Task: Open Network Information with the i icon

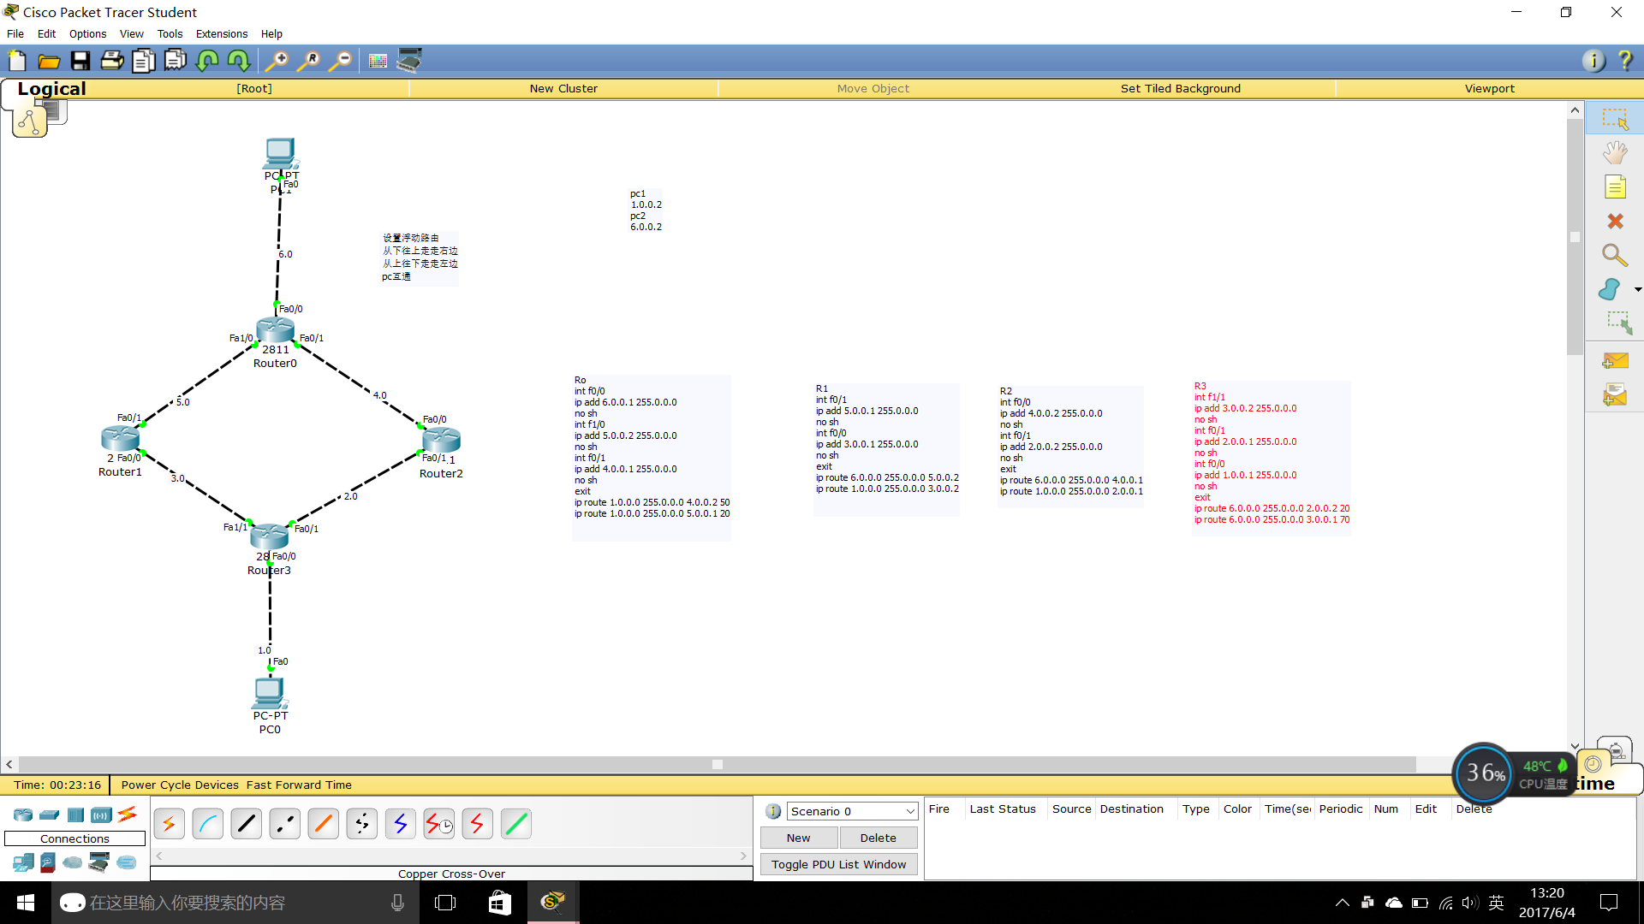Action: [1593, 61]
